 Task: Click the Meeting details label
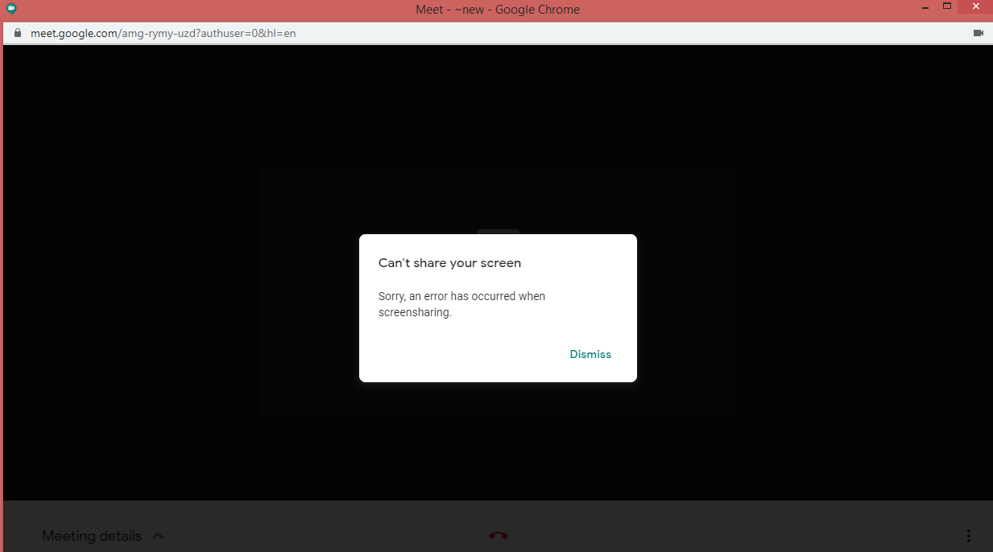coord(91,535)
